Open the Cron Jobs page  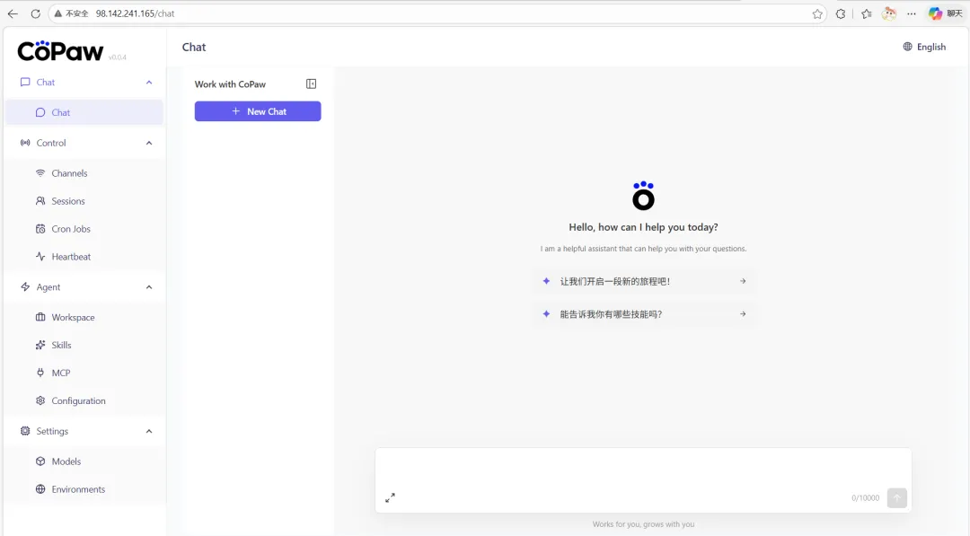click(x=84, y=229)
